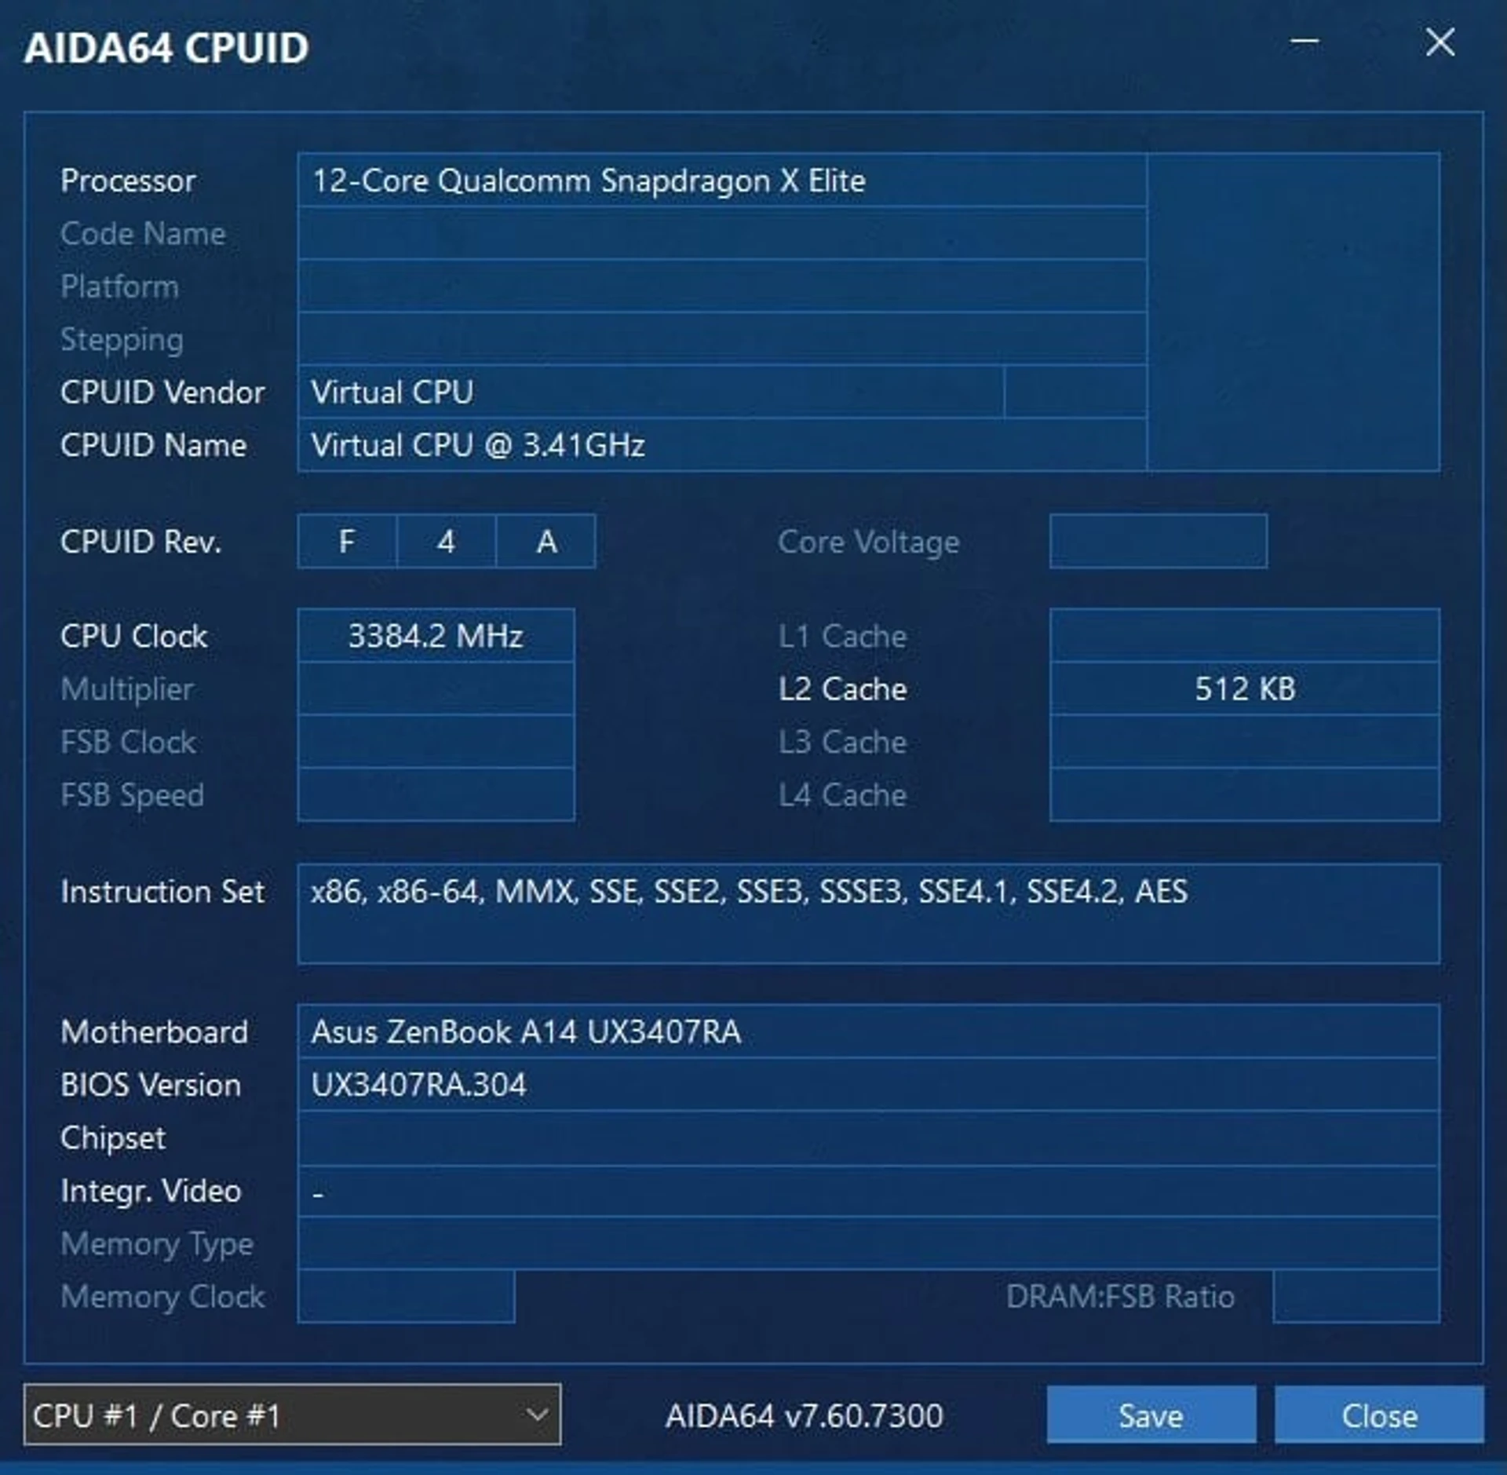Click the L2 Cache label
Image resolution: width=1507 pixels, height=1475 pixels.
(842, 689)
